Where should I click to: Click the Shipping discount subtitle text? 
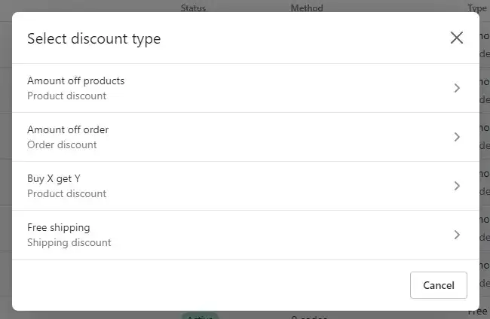point(69,242)
